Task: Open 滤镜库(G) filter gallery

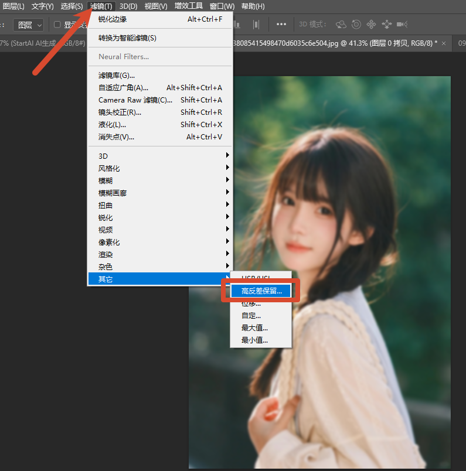Action: pos(160,76)
